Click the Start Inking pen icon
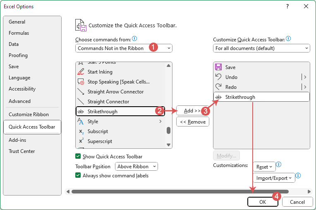The height and width of the screenshot is (210, 316). point(81,72)
